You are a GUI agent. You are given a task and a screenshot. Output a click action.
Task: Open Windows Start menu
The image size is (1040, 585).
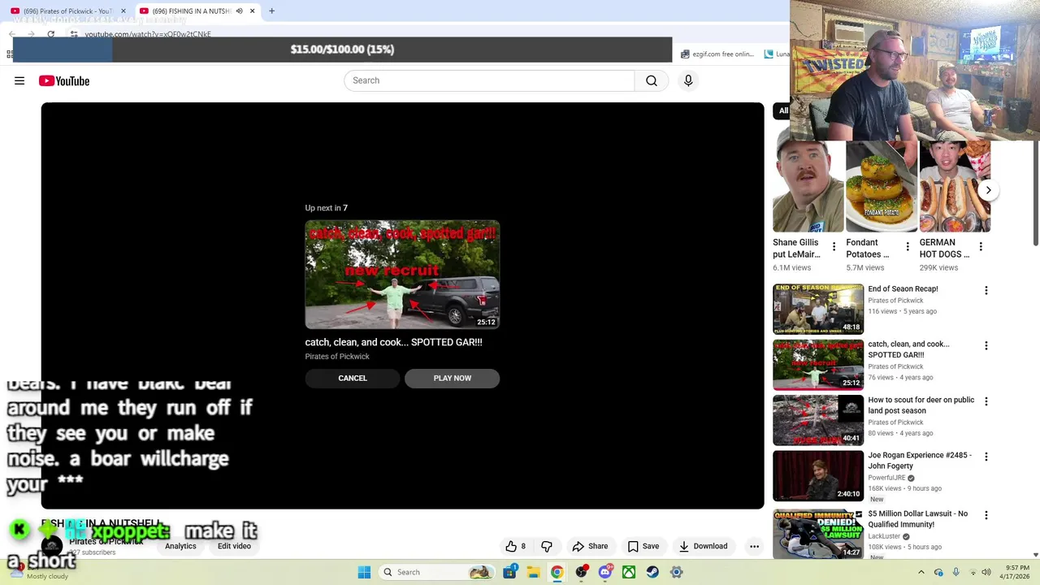pos(364,572)
